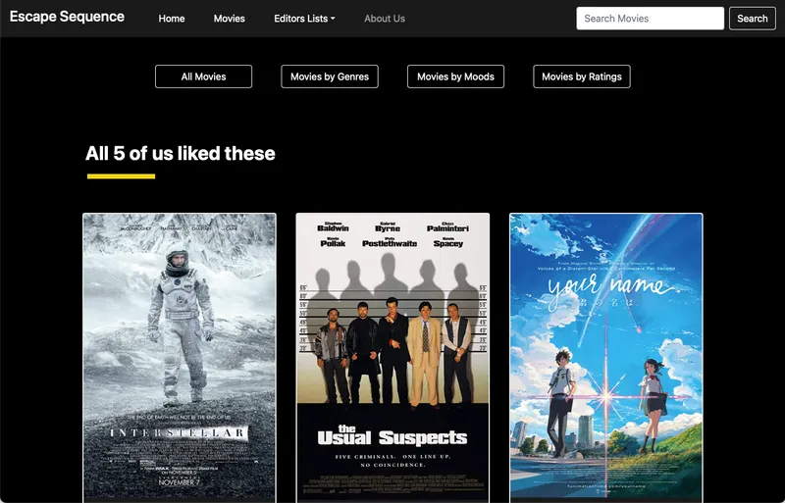Browse Movies by Ratings
Image resolution: width=785 pixels, height=503 pixels.
tap(582, 76)
